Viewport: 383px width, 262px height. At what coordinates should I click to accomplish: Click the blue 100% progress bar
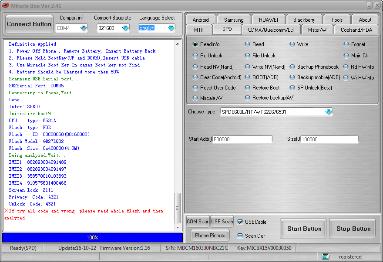[x=92, y=237]
